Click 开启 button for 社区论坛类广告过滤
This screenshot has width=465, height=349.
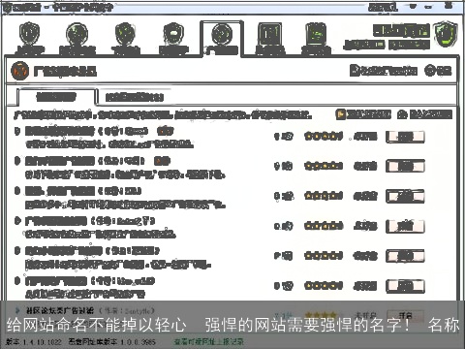[405, 315]
